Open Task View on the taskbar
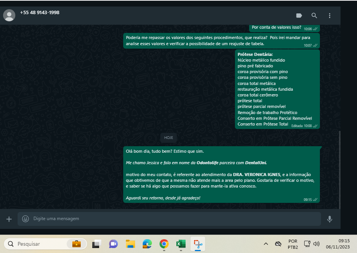 (x=97, y=244)
